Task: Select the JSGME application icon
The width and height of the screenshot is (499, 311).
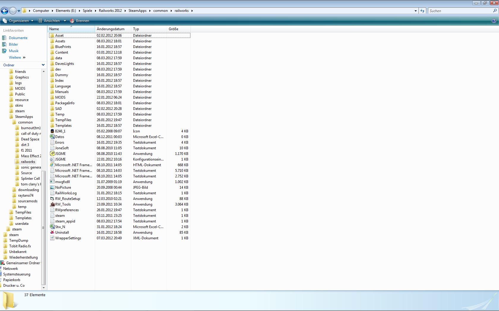Action: (x=52, y=154)
